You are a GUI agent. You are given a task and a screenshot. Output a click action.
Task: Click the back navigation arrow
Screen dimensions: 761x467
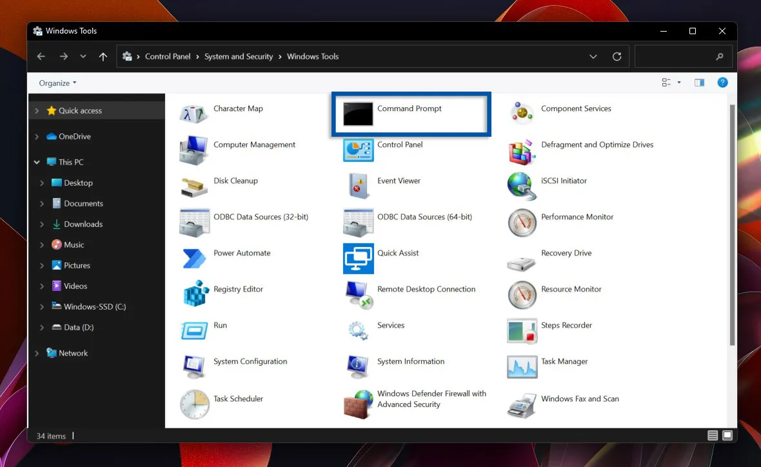pyautogui.click(x=41, y=56)
